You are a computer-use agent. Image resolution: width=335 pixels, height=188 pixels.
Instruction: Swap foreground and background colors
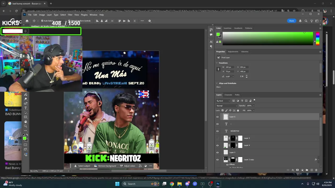[x=27, y=135]
